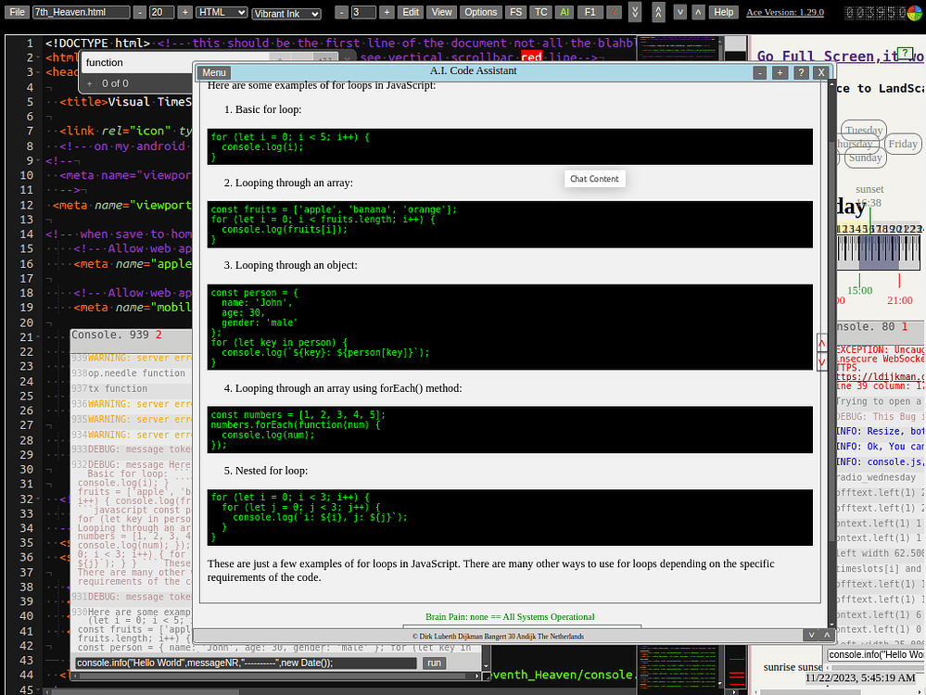Expand the chevron at the AI dialog bottom
The height and width of the screenshot is (695, 926).
click(x=811, y=634)
